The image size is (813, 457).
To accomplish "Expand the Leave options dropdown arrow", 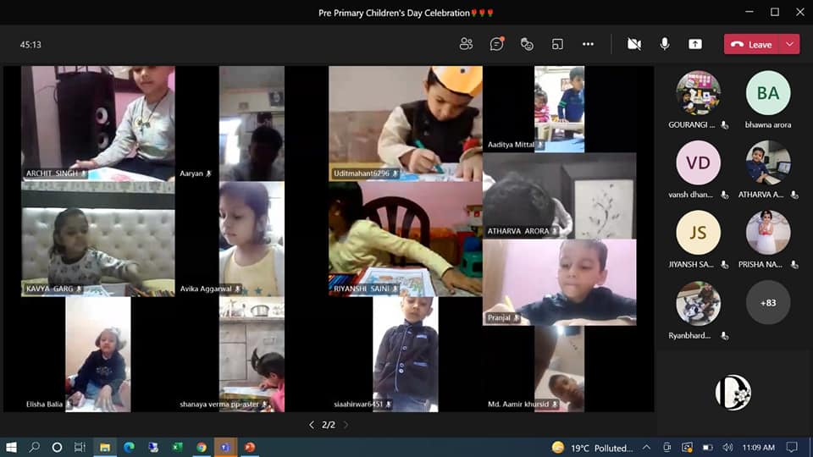I will coord(789,45).
